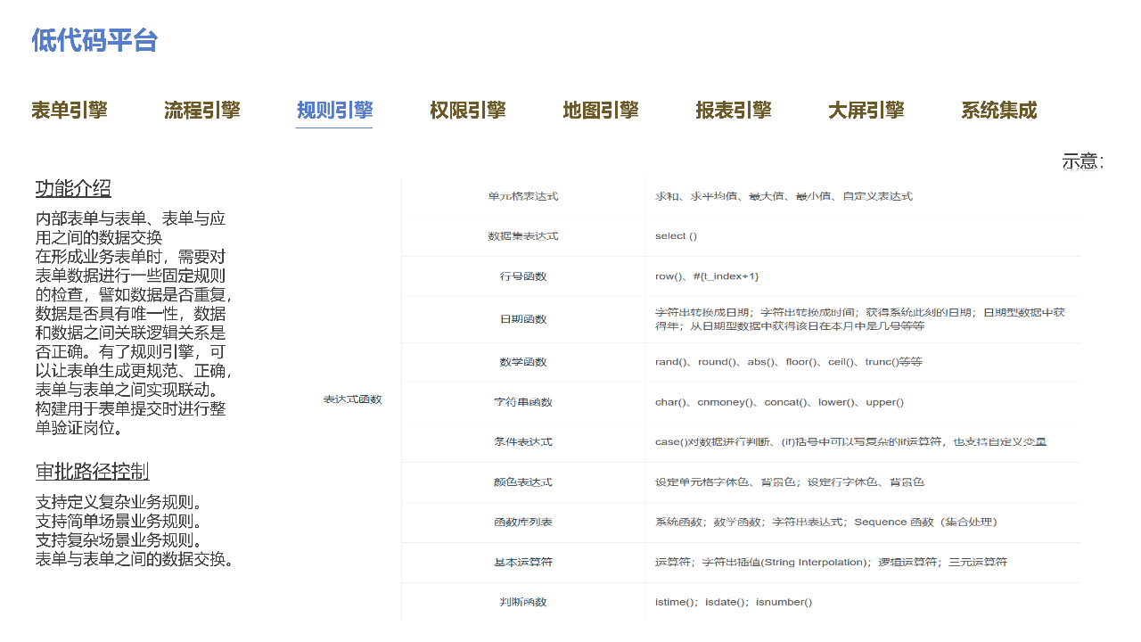Screen dimensions: 1141x642
Task: Select the 表达式函数 category label
Action: (x=352, y=399)
